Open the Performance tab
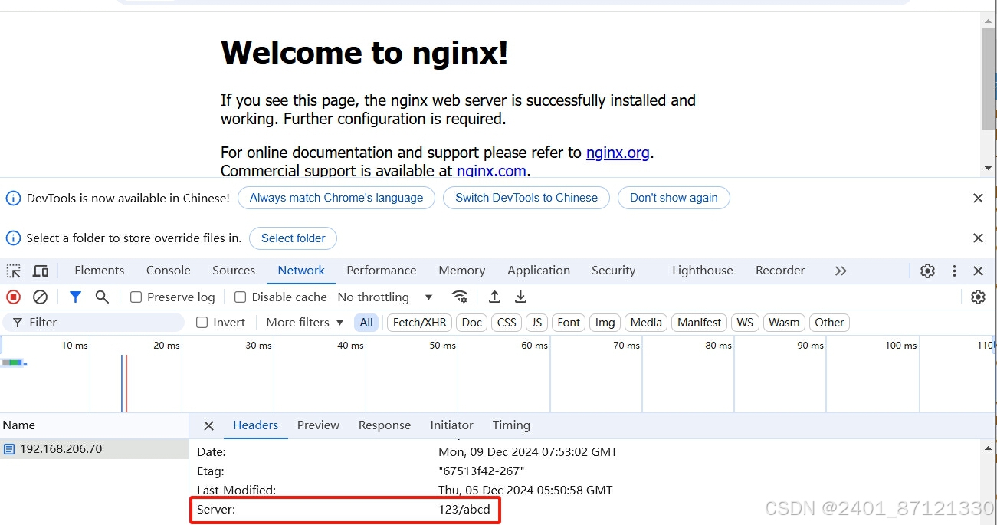The height and width of the screenshot is (525, 997). pos(381,271)
